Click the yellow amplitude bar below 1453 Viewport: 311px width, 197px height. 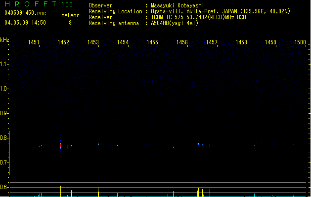98,192
